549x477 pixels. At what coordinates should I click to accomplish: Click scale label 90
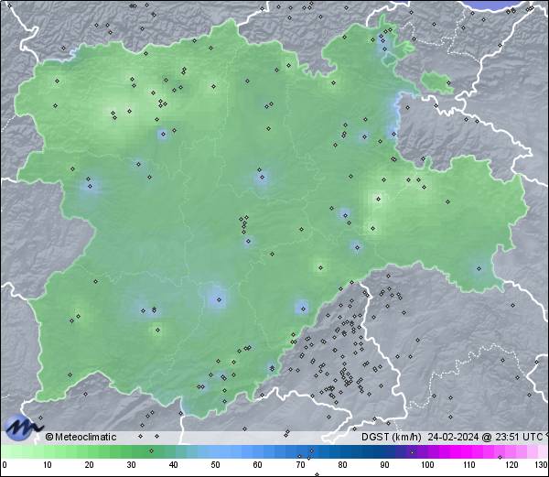[384, 465]
